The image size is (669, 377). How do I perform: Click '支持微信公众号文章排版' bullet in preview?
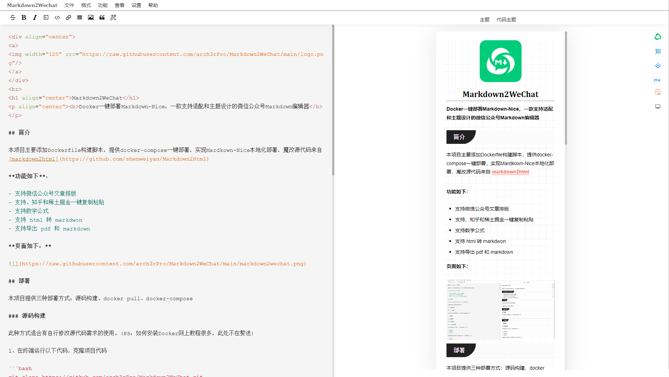pos(482,209)
